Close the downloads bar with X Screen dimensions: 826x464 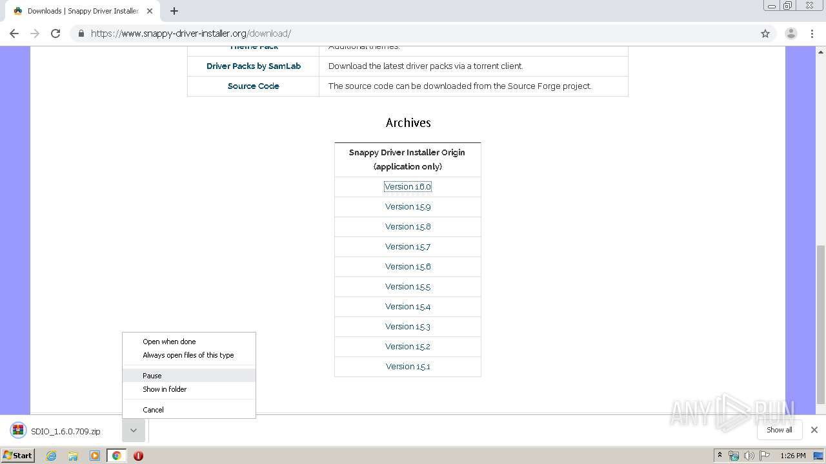point(814,430)
